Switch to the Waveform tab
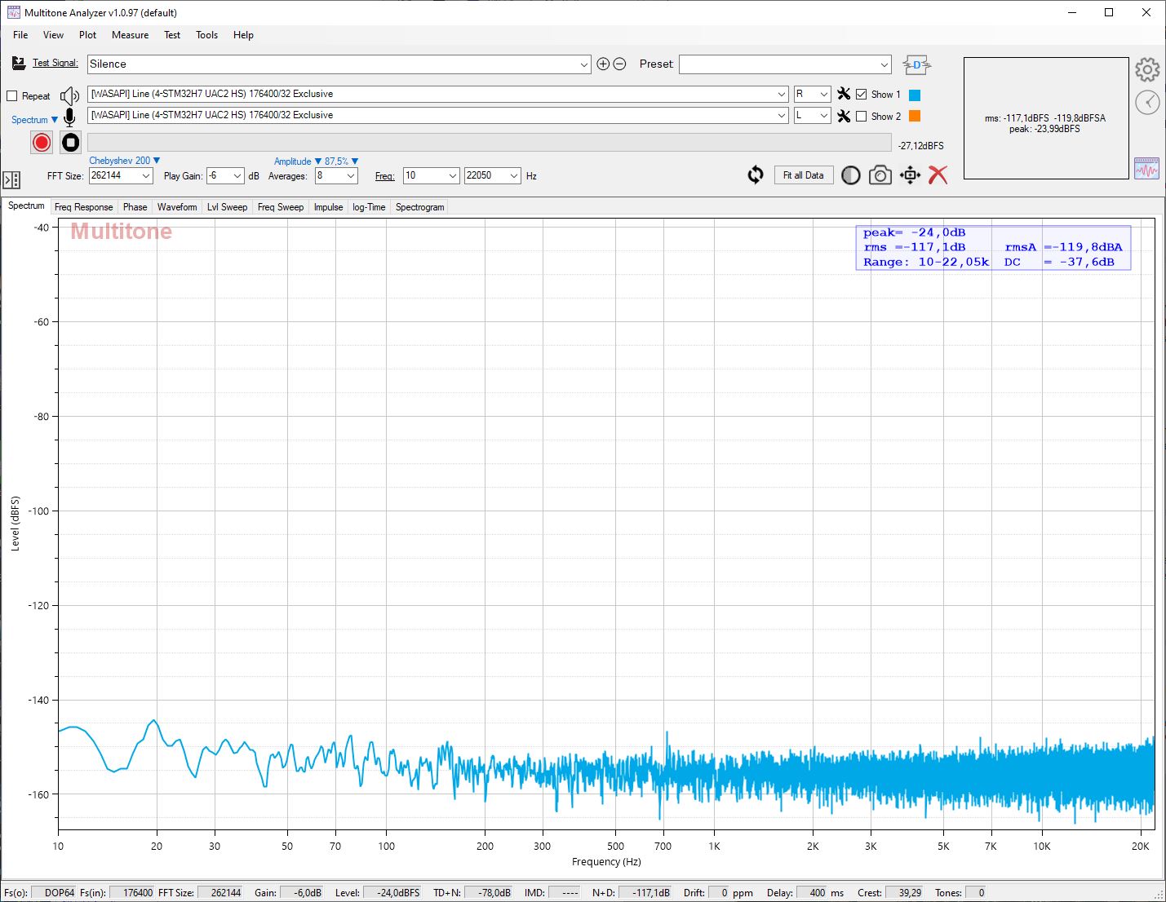This screenshot has height=902, width=1166. click(177, 207)
